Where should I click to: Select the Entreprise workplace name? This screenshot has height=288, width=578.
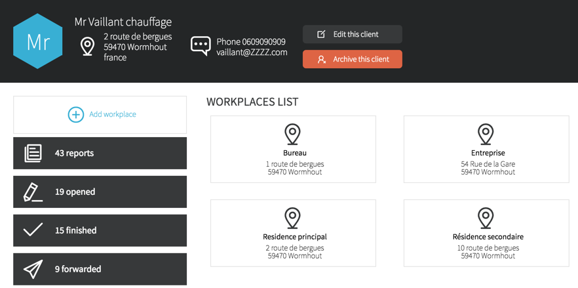click(488, 153)
